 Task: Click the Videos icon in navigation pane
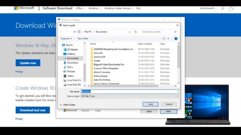tap(65, 76)
